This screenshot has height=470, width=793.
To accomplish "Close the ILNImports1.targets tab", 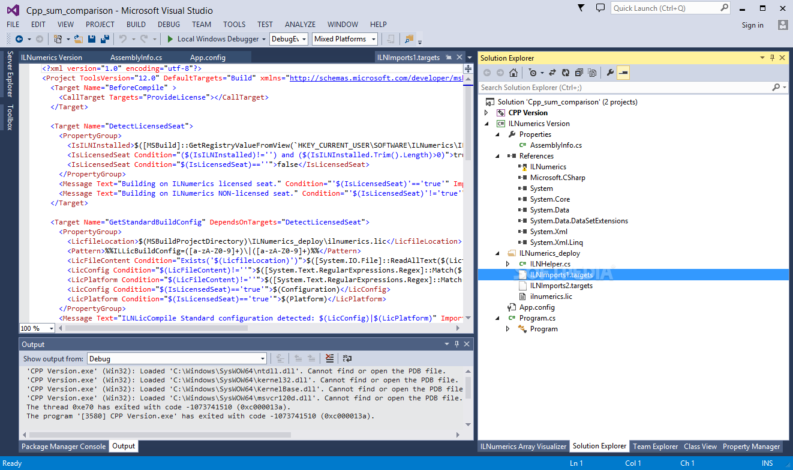I will pos(459,58).
